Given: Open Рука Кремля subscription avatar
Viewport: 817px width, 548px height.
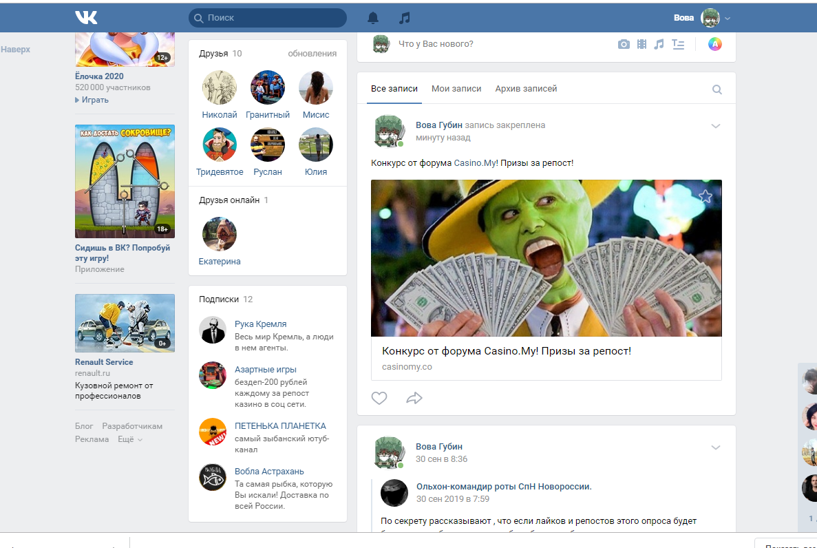Looking at the screenshot, I should point(213,330).
